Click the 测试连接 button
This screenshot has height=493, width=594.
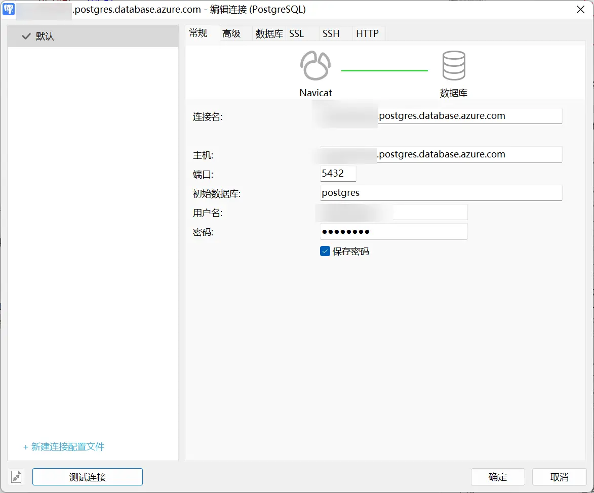[88, 477]
